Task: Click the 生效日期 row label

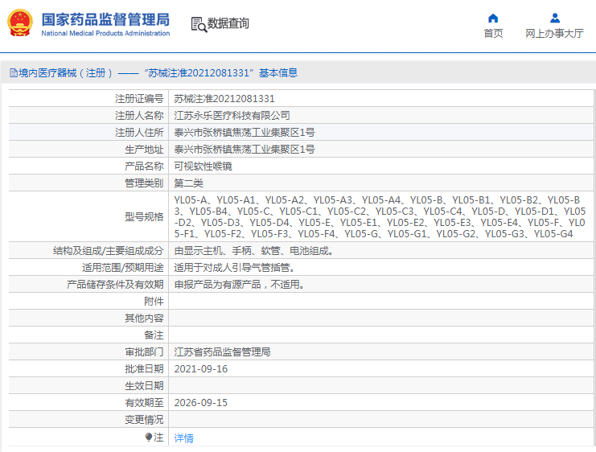Action: coord(144,386)
